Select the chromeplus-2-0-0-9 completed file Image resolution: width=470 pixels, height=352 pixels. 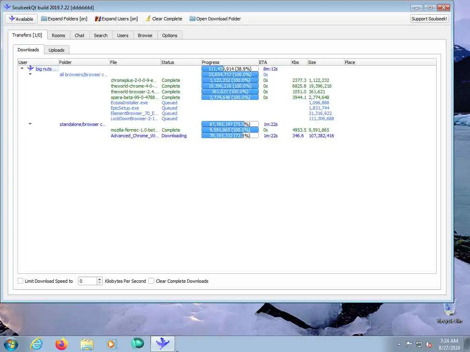pos(134,80)
